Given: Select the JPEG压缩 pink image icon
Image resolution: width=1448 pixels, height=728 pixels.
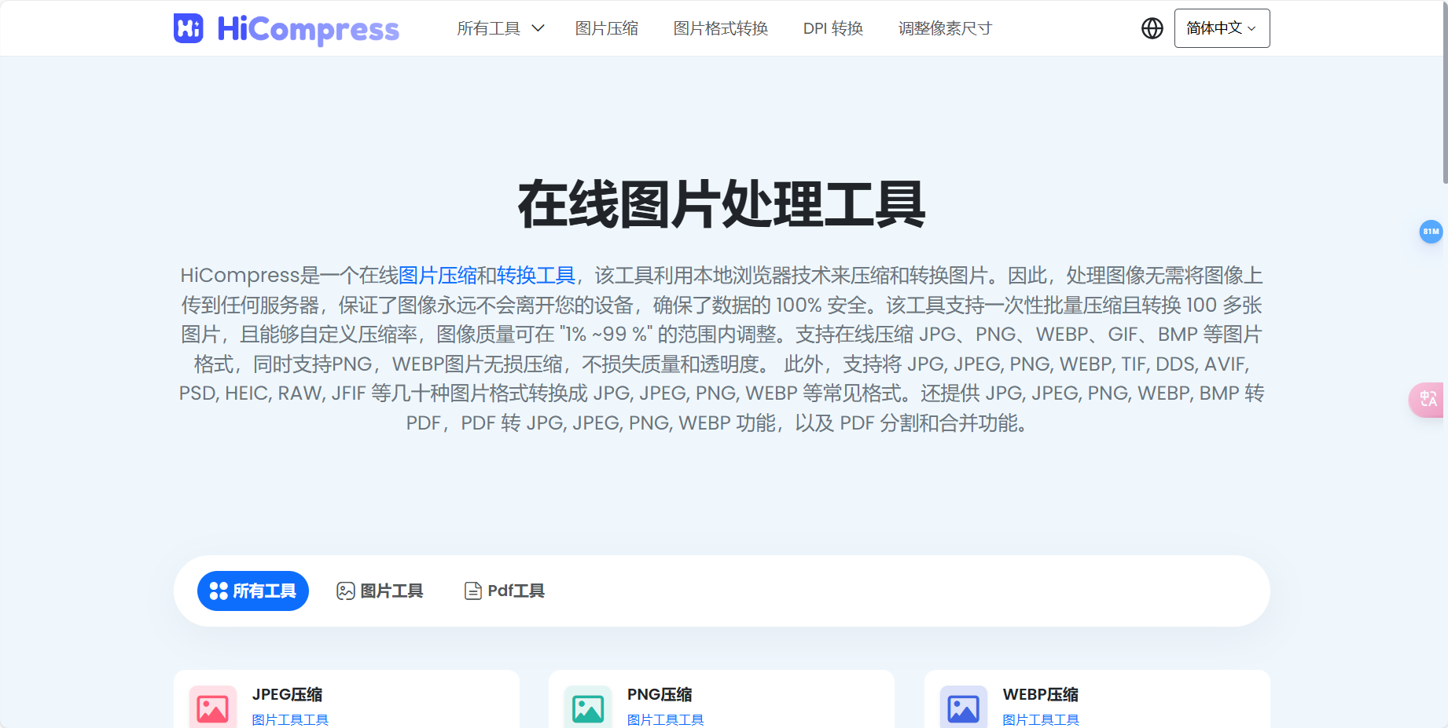Looking at the screenshot, I should click(x=211, y=706).
